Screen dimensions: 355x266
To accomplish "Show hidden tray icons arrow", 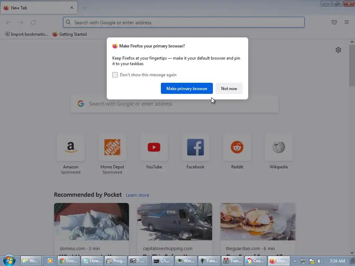I will click(x=295, y=261).
